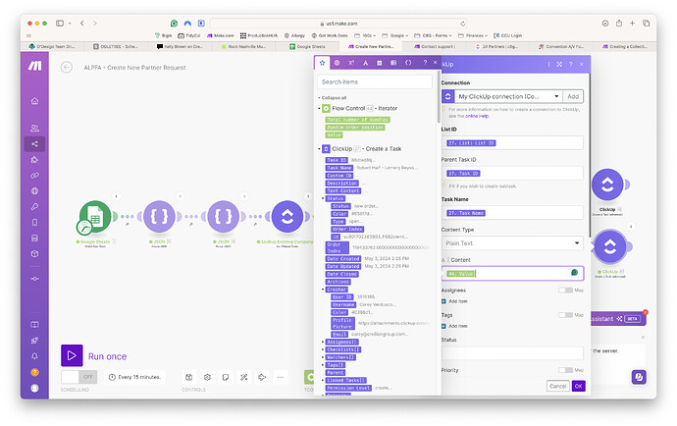Toggle scenario scheduling ON/OFF switch
The width and height of the screenshot is (677, 426).
[x=79, y=377]
